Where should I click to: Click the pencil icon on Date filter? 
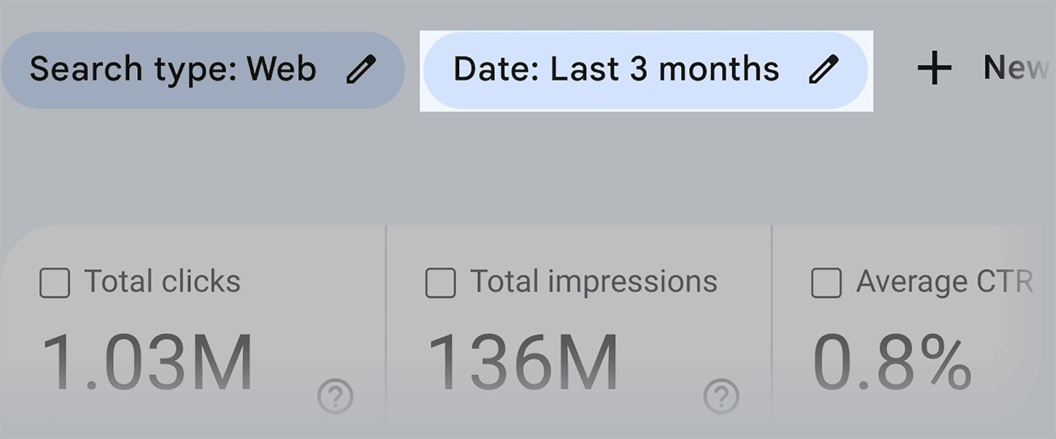click(x=823, y=69)
